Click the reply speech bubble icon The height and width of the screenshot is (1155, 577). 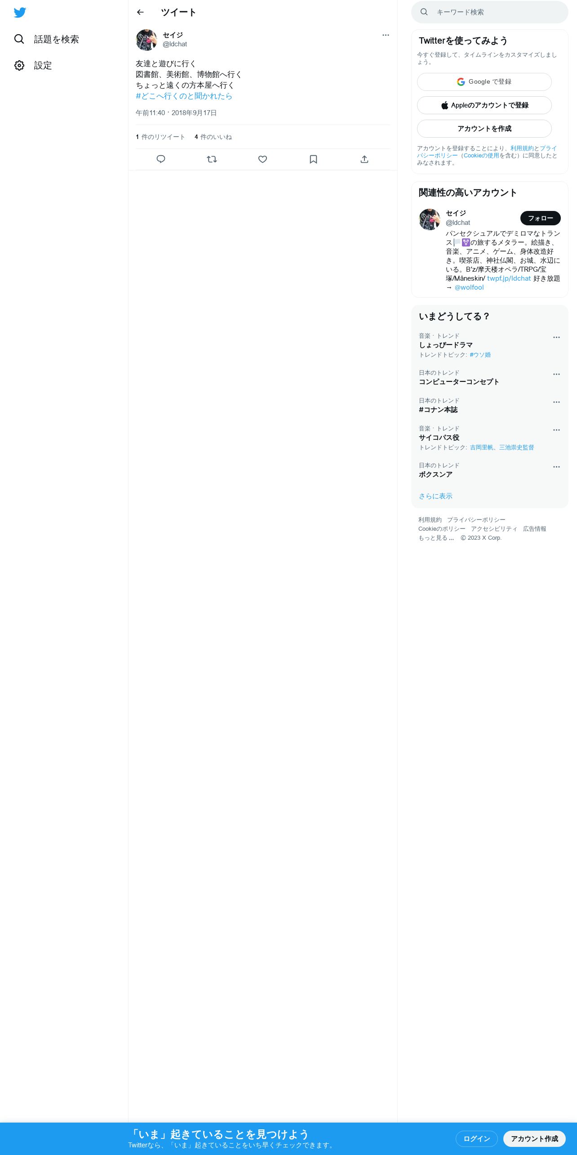tap(161, 159)
